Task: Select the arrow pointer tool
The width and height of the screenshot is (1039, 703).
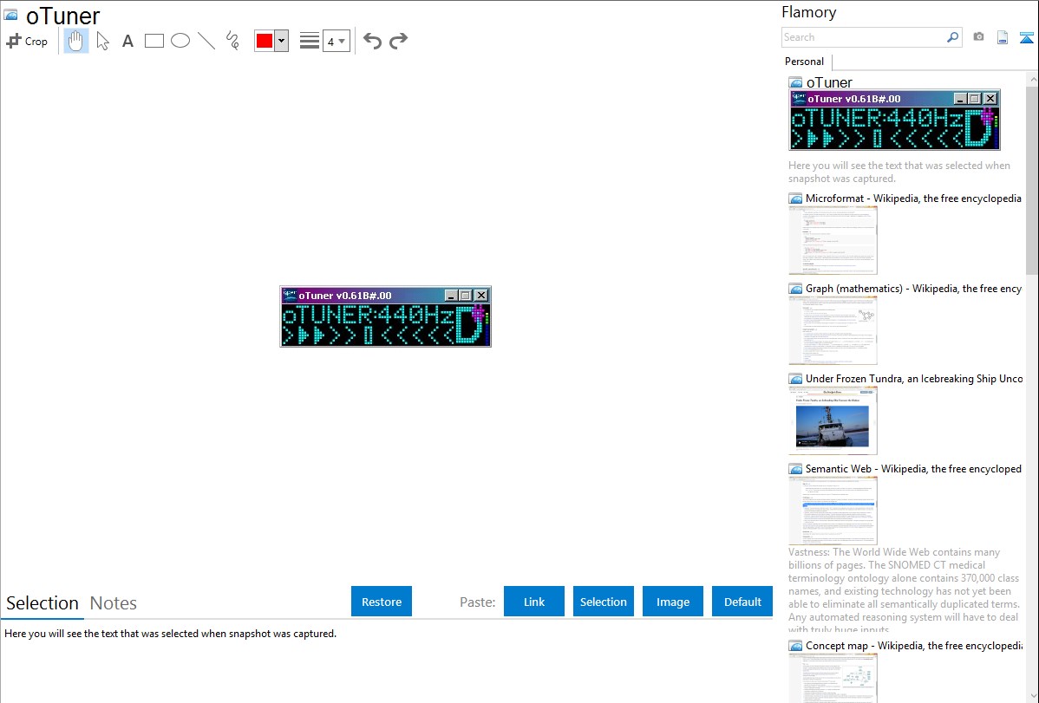Action: pos(102,41)
